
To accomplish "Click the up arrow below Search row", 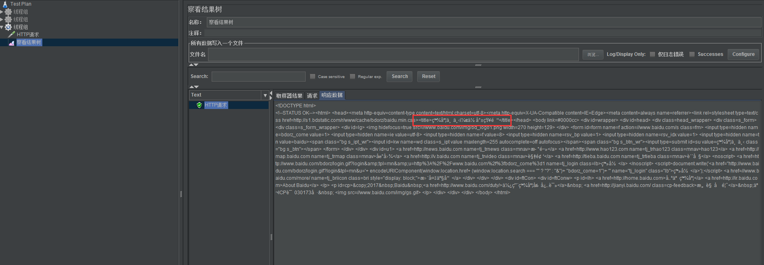I will [x=191, y=87].
